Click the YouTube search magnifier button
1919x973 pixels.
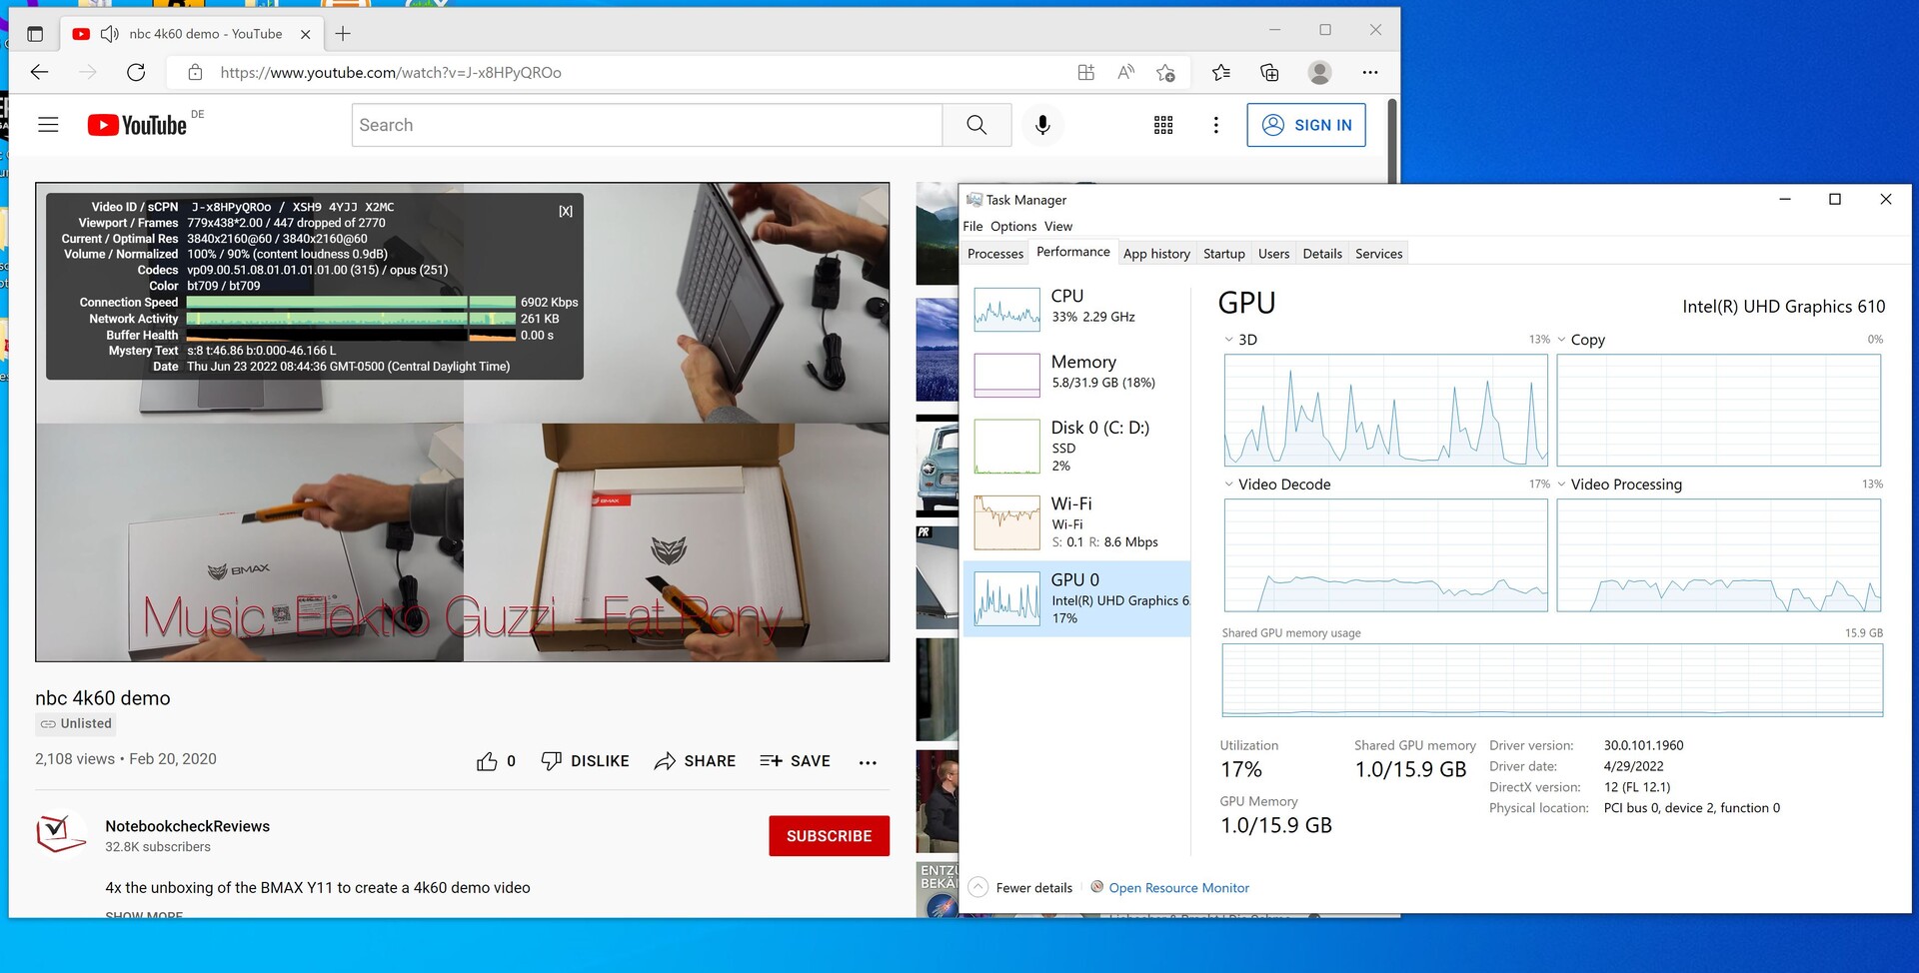click(x=976, y=125)
